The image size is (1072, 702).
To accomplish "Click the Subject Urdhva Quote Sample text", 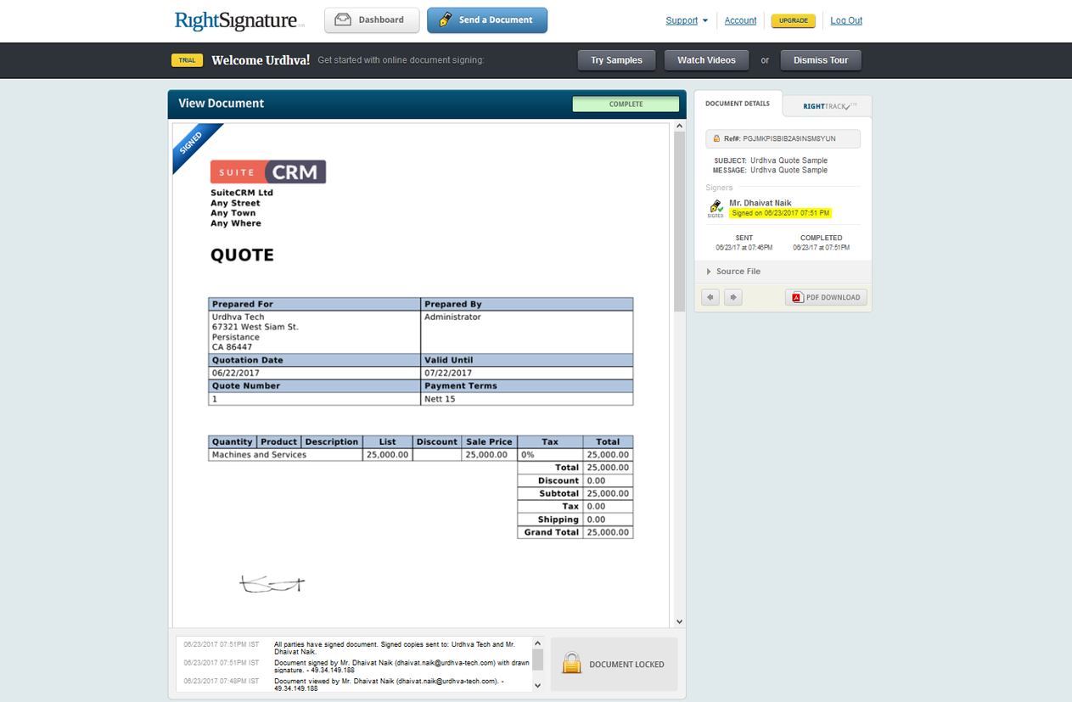I will coord(789,160).
